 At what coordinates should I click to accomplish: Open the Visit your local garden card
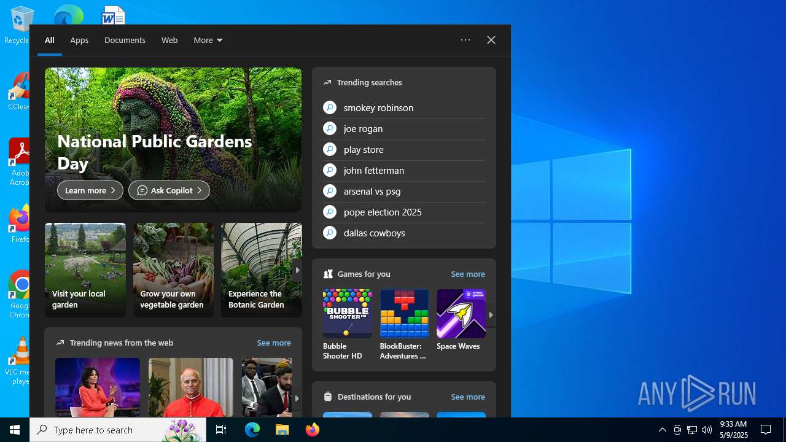point(85,270)
